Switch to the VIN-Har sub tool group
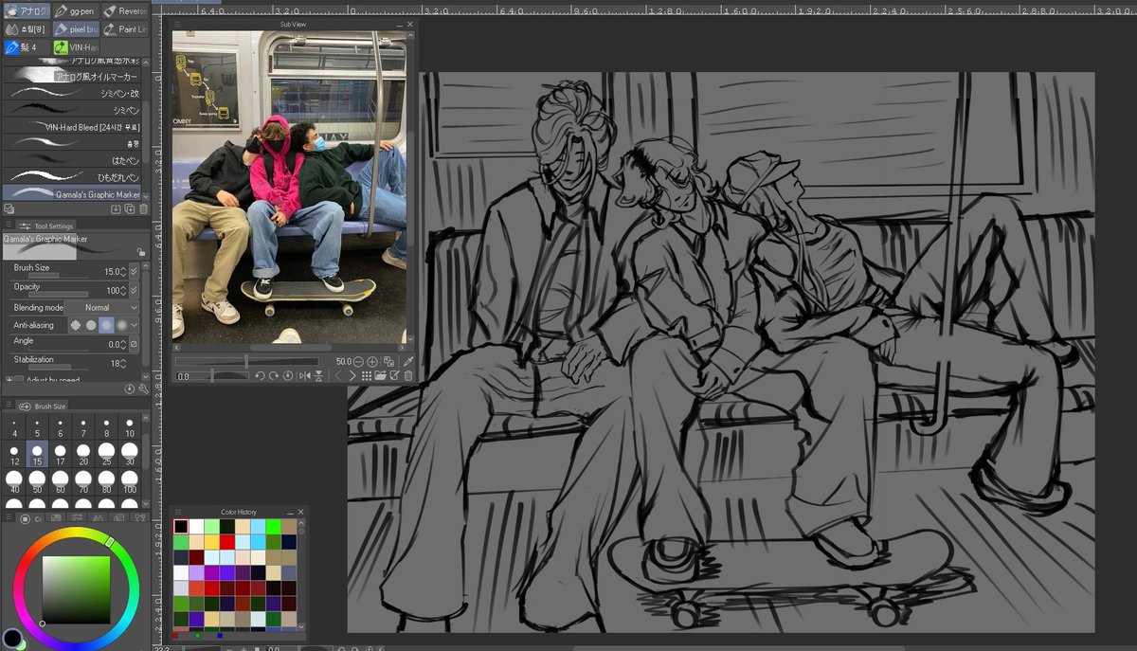 point(75,46)
